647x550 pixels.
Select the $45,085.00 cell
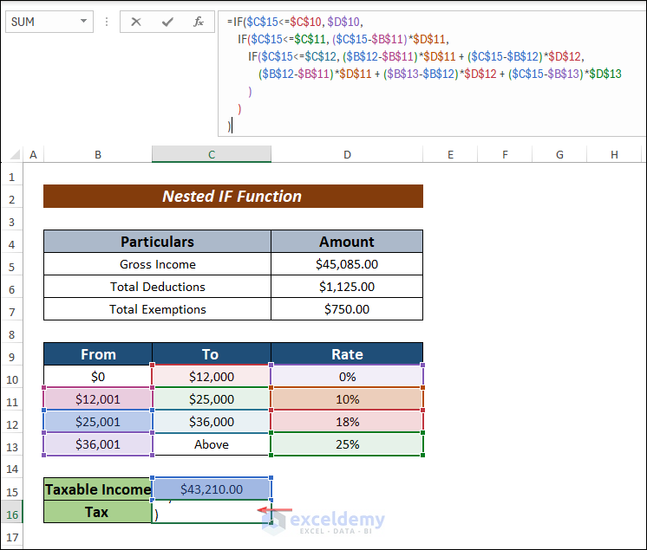(347, 264)
